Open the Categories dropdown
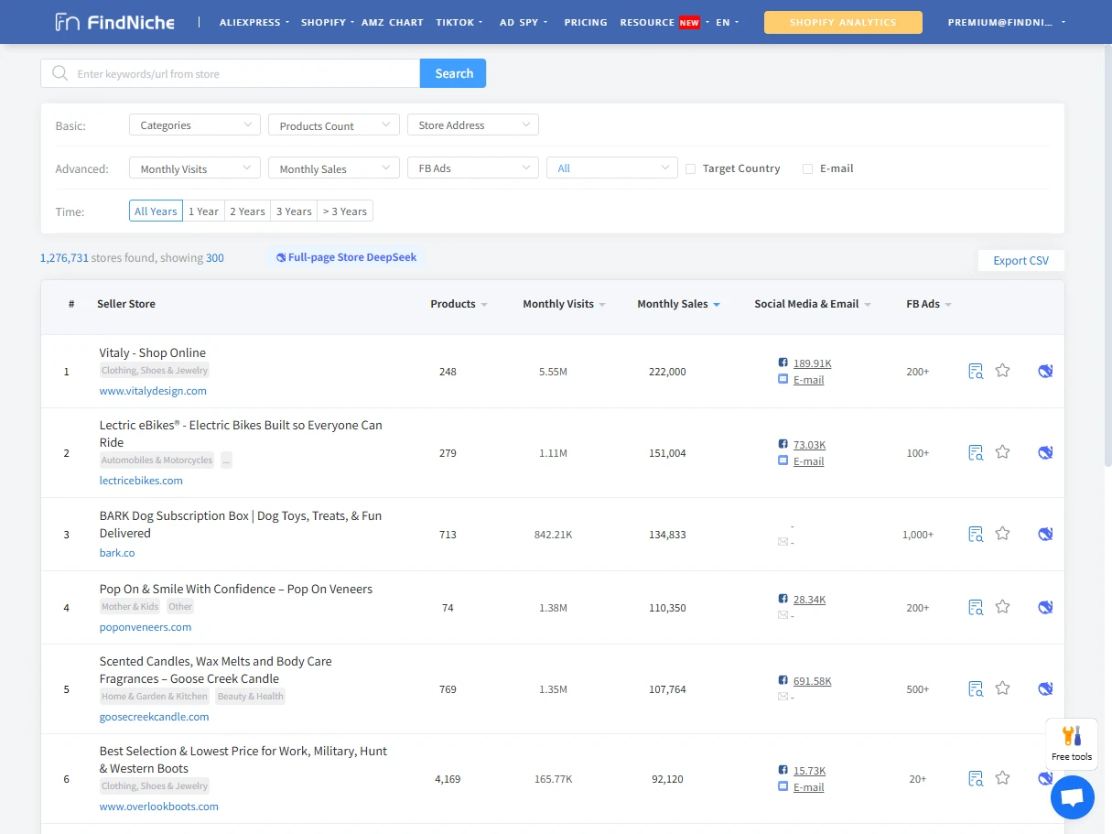This screenshot has height=834, width=1112. [195, 125]
